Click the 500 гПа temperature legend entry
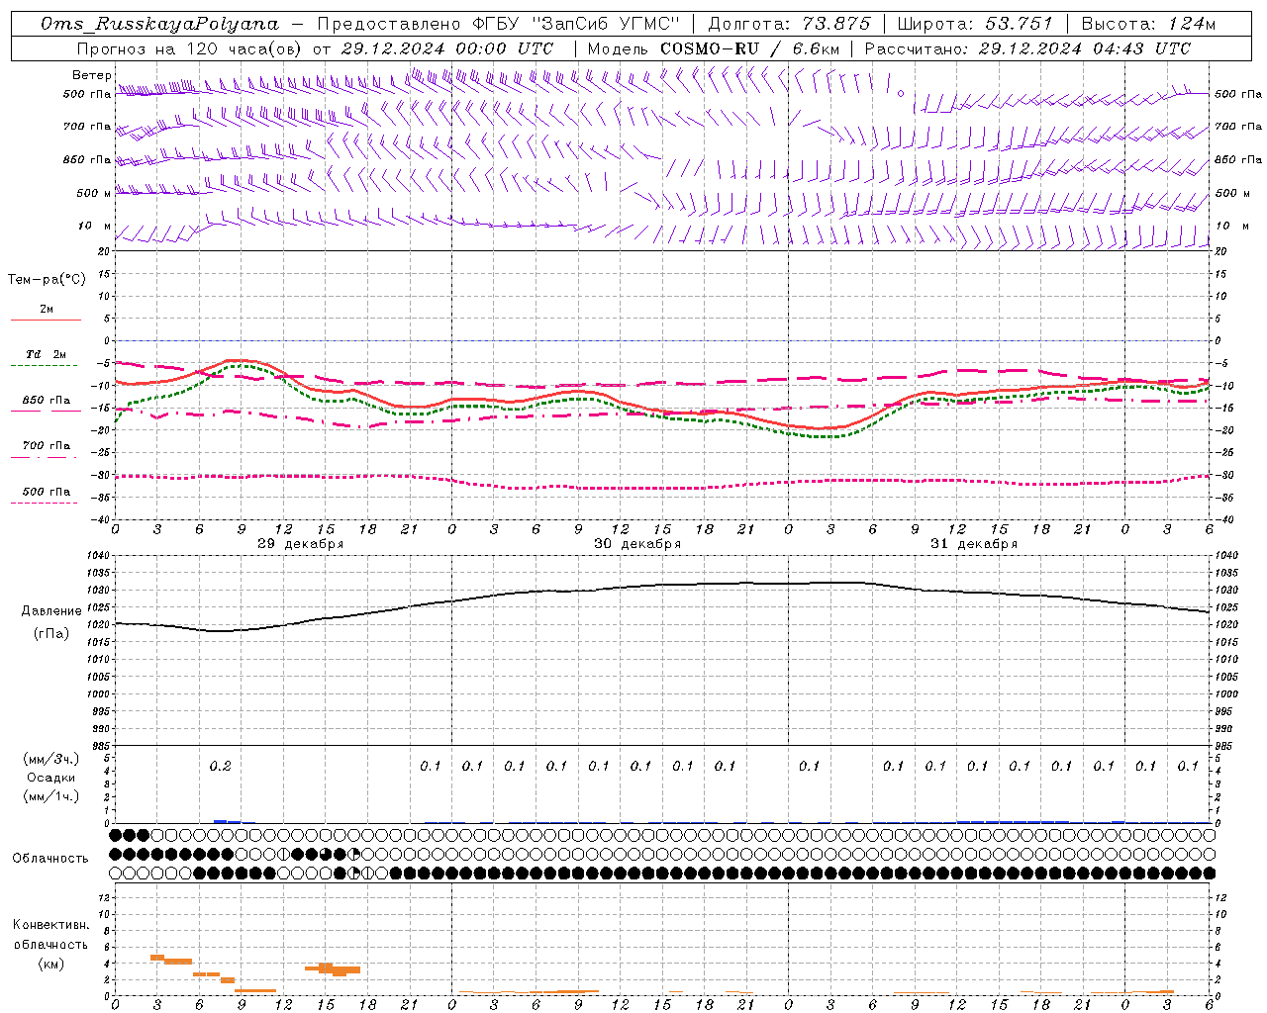This screenshot has height=1013, width=1267. [47, 492]
